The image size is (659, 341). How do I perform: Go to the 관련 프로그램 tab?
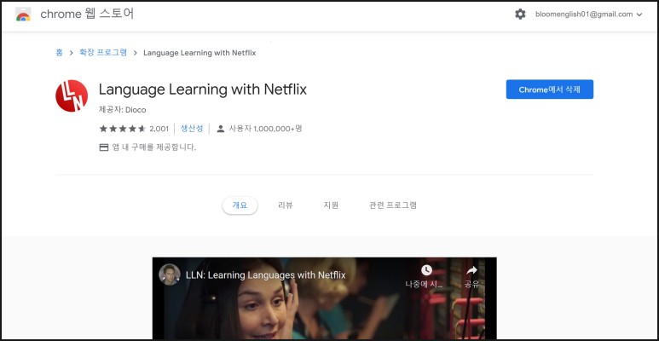pyautogui.click(x=393, y=205)
